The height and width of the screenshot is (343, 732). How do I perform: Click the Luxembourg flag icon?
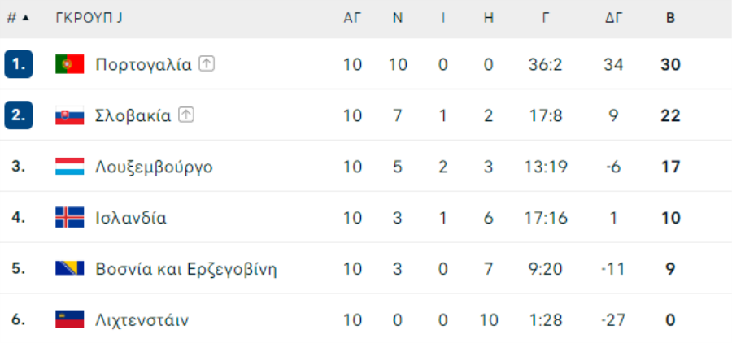[x=70, y=167]
